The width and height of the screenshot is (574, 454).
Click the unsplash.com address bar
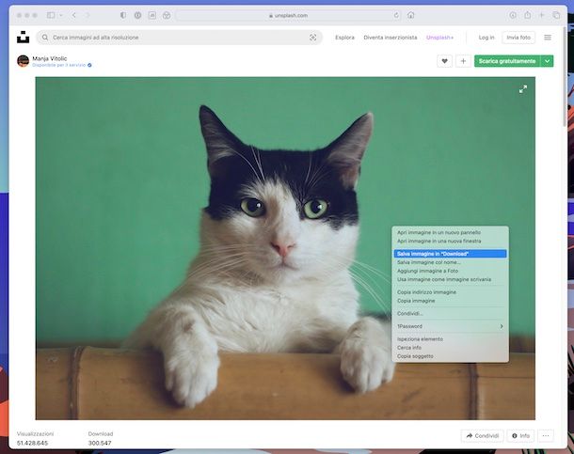point(288,15)
